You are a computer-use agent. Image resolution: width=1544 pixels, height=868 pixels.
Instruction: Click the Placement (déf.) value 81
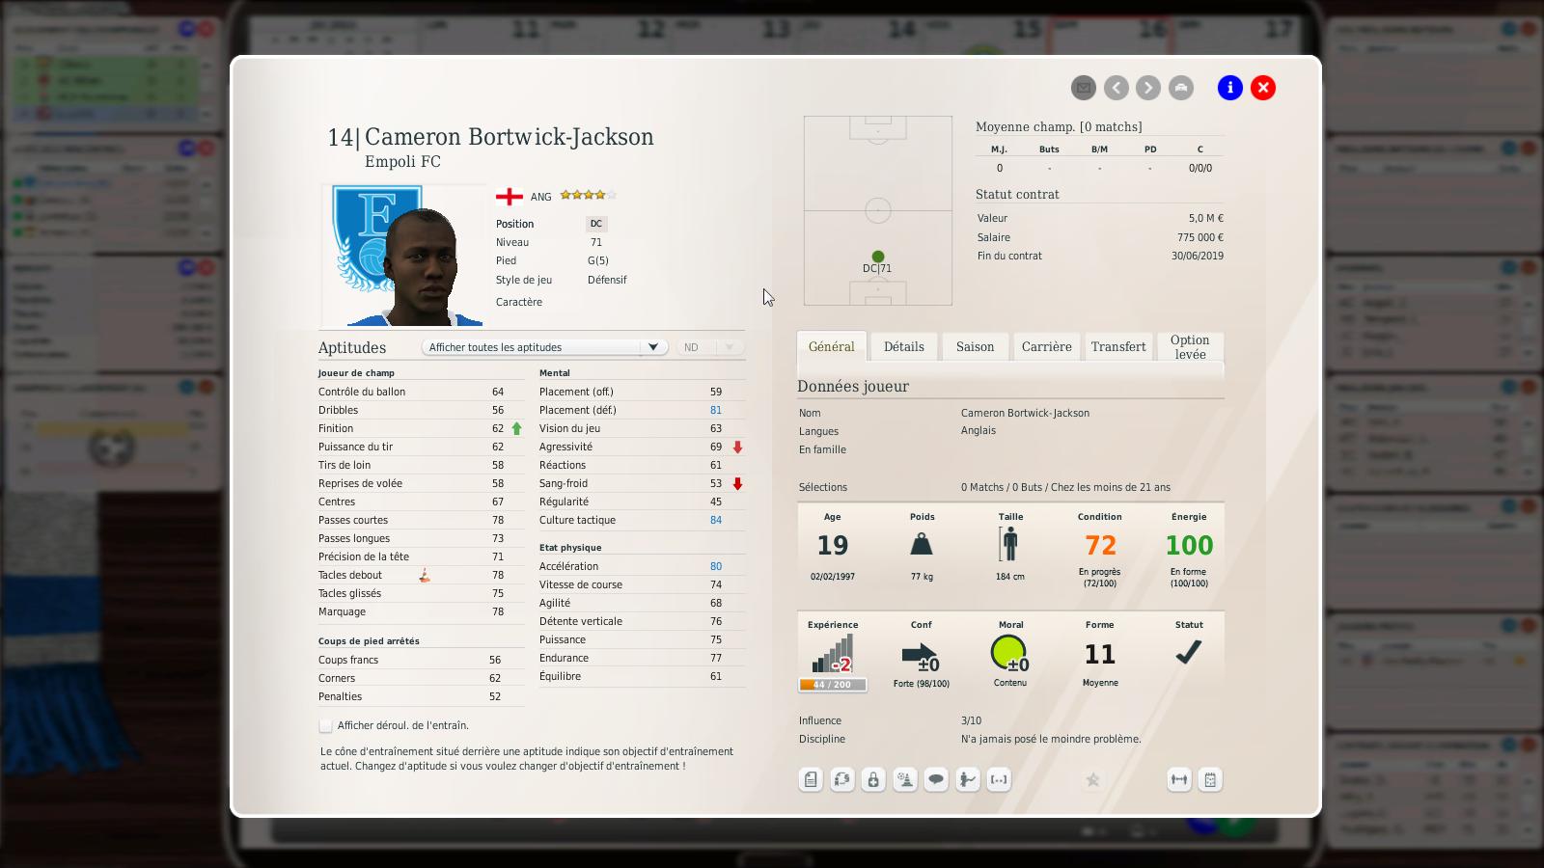tap(716, 410)
